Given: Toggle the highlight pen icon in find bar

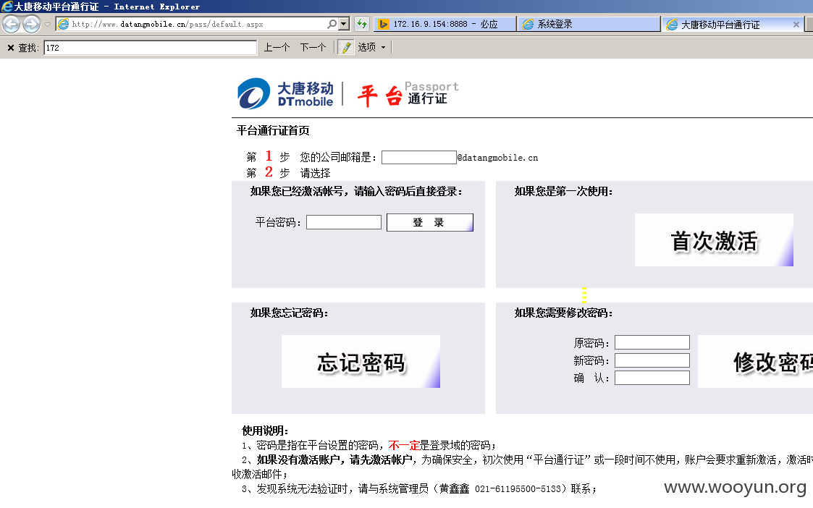Looking at the screenshot, I should coord(346,47).
